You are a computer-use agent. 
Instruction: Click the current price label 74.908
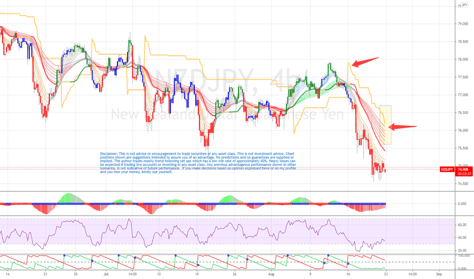[x=463, y=169]
